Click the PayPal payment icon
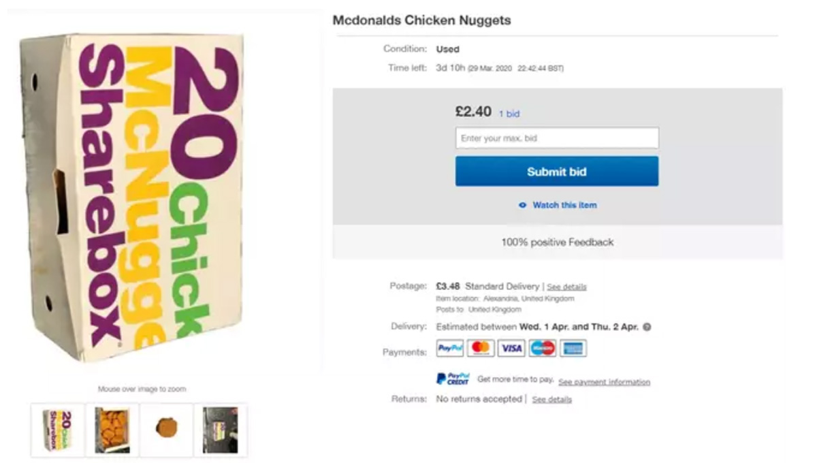Image resolution: width=817 pixels, height=463 pixels. tap(449, 349)
